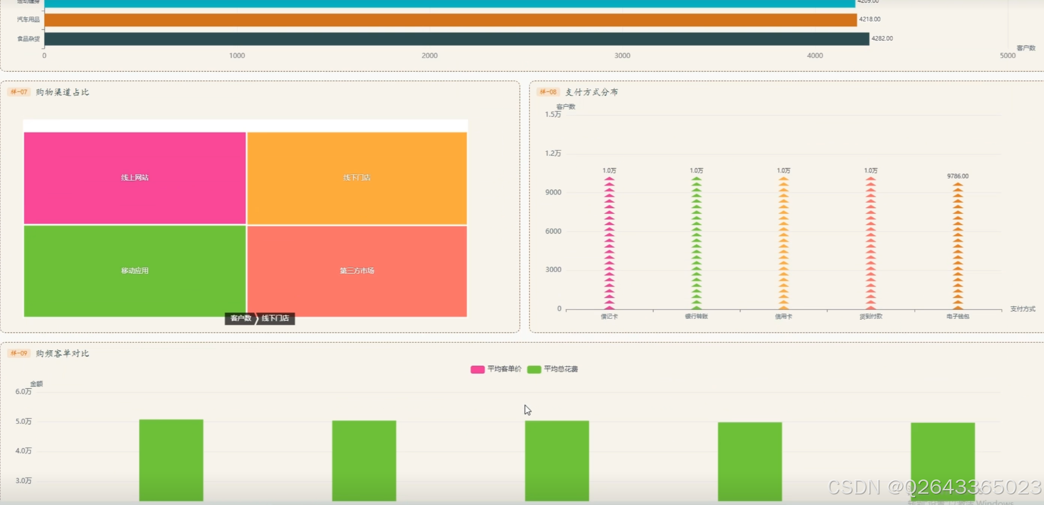Image resolution: width=1044 pixels, height=505 pixels.
Task: Click the 信用卡 axis label
Action: 784,317
